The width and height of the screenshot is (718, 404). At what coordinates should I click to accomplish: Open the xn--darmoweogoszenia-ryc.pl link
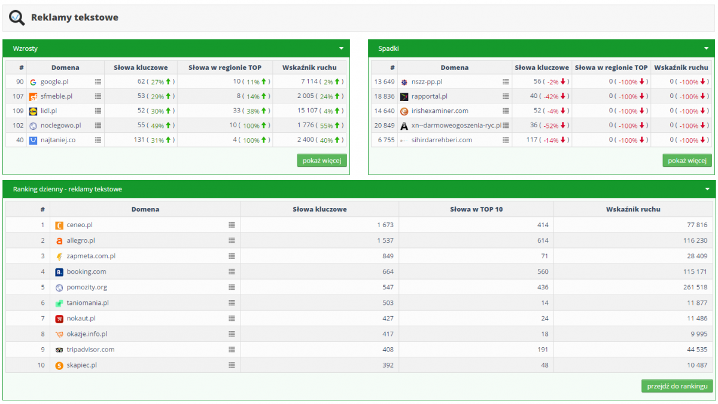457,126
